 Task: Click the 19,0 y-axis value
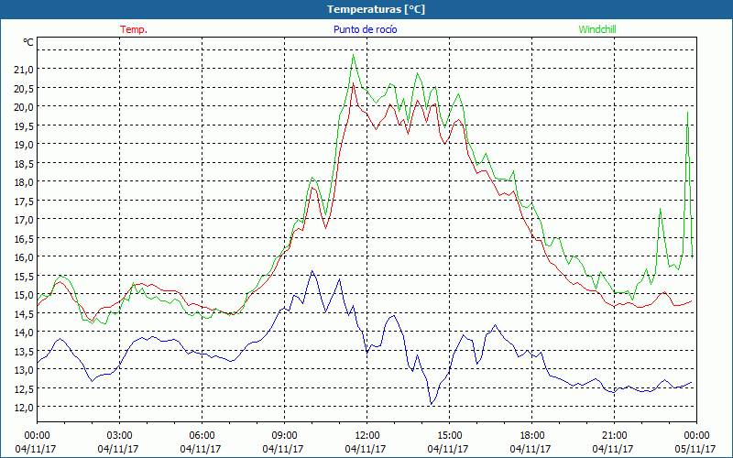[x=25, y=144]
